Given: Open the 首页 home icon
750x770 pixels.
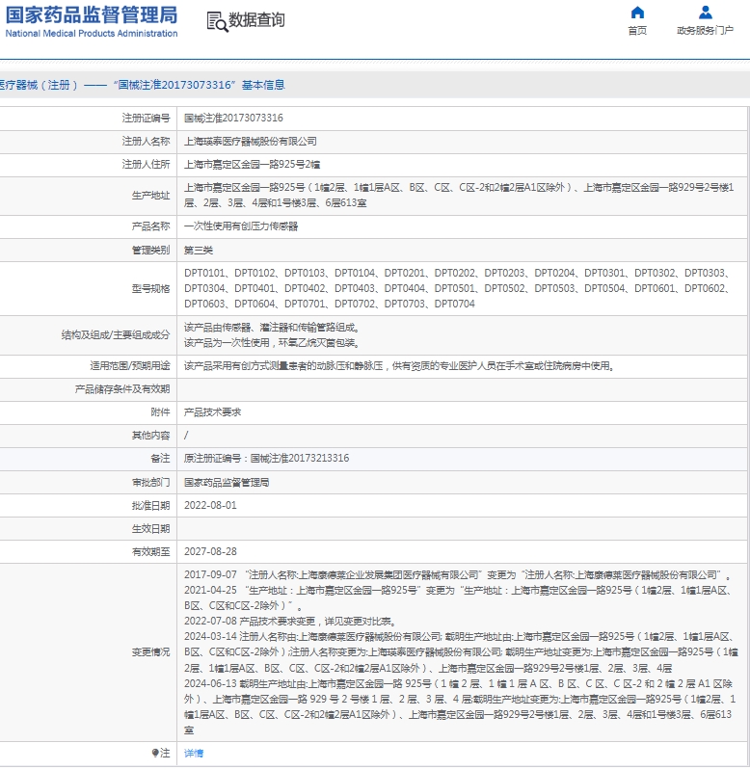Looking at the screenshot, I should point(637,13).
